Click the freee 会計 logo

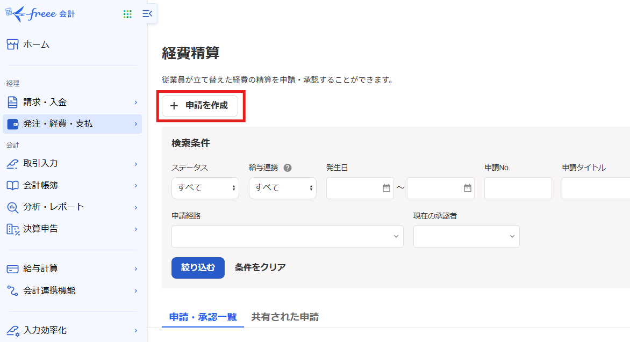tap(40, 14)
